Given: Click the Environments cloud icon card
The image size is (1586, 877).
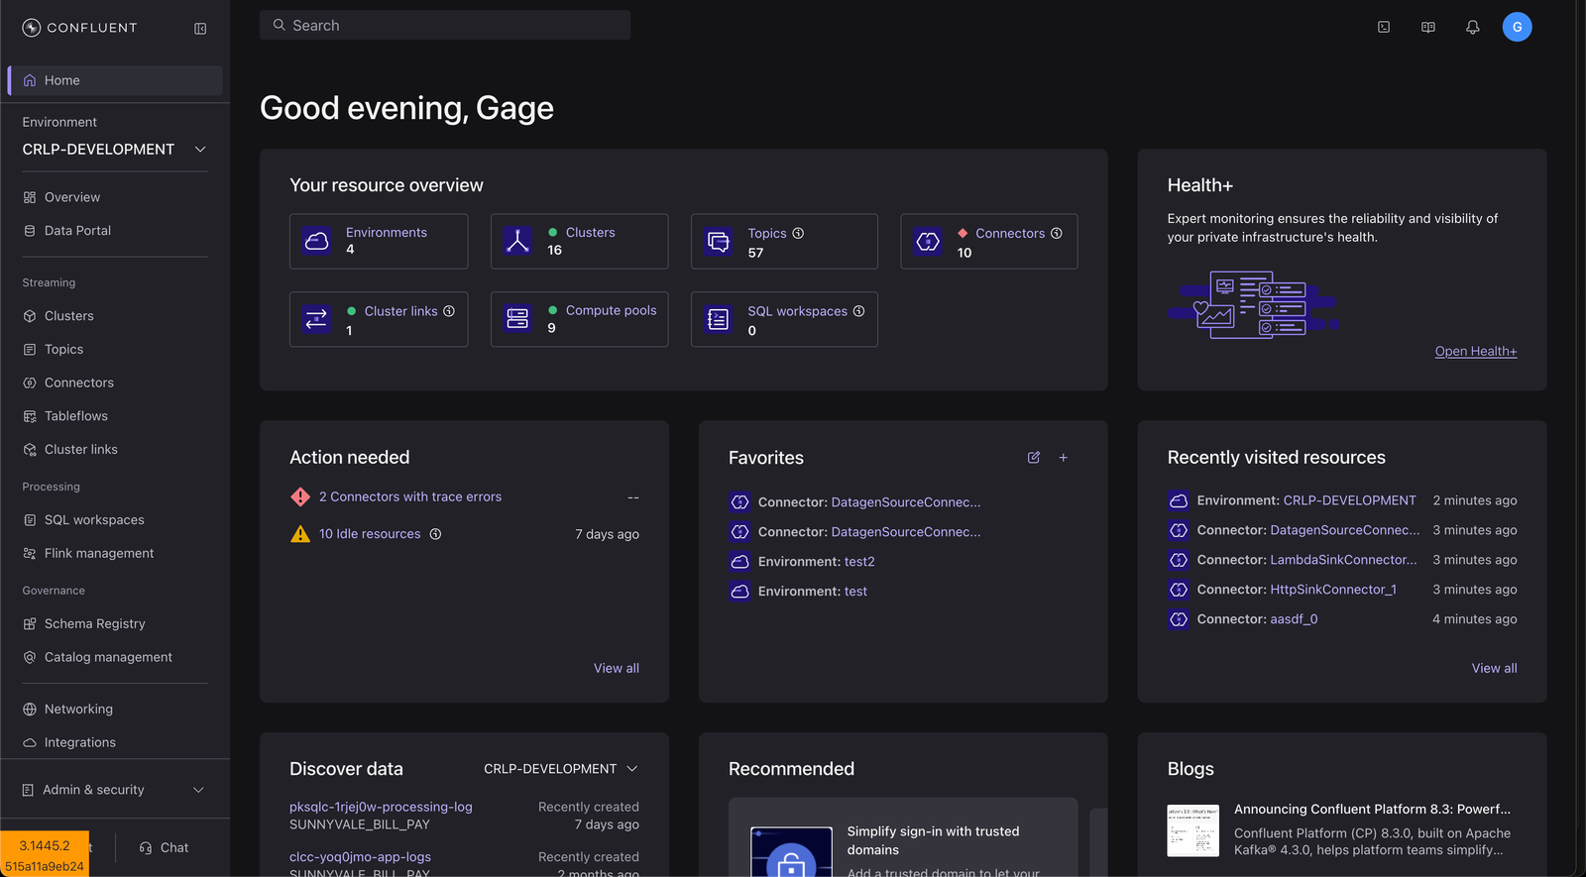Looking at the screenshot, I should 317,241.
